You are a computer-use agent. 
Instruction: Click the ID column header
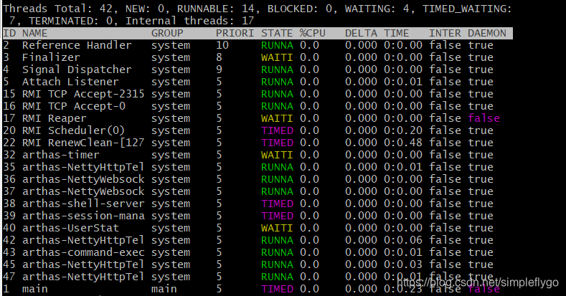(x=9, y=33)
